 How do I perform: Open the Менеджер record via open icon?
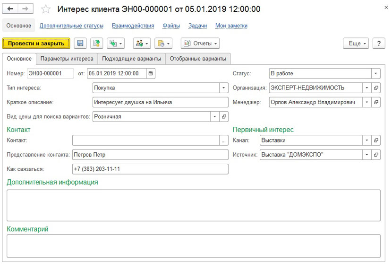[x=376, y=102]
